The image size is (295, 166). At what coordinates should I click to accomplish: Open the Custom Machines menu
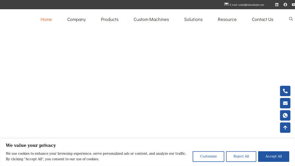click(x=151, y=20)
